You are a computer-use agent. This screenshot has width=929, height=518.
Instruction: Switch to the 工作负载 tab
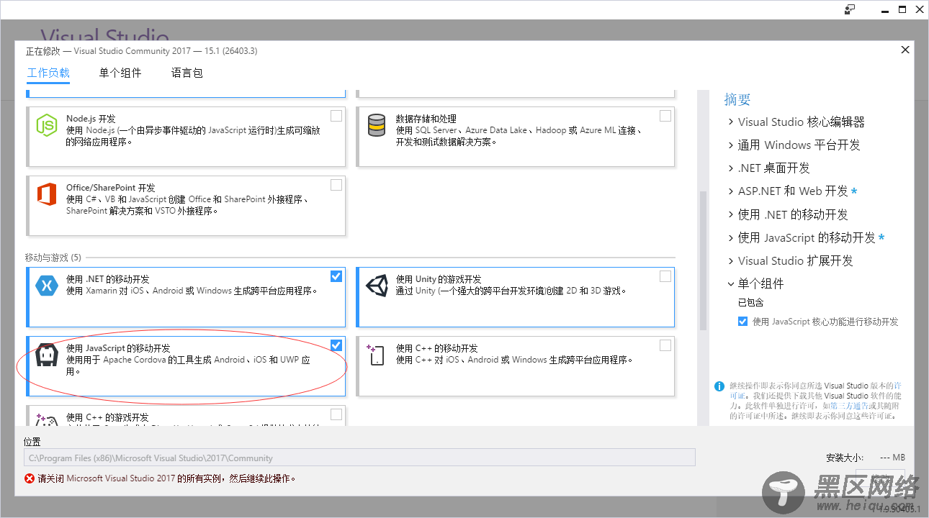click(48, 73)
